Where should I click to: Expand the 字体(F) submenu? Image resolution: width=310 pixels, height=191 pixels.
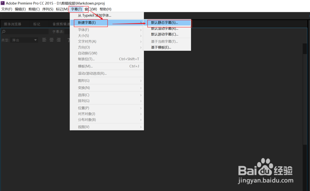[107, 30]
